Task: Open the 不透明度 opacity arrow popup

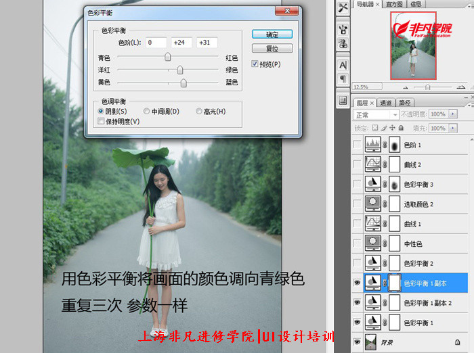Action: point(453,114)
